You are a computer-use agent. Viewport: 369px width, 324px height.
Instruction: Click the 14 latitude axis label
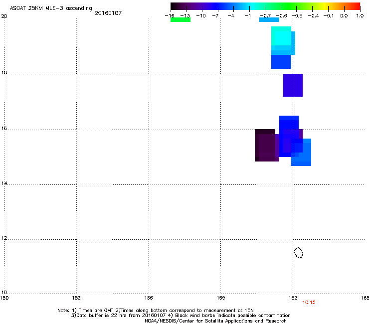point(4,183)
